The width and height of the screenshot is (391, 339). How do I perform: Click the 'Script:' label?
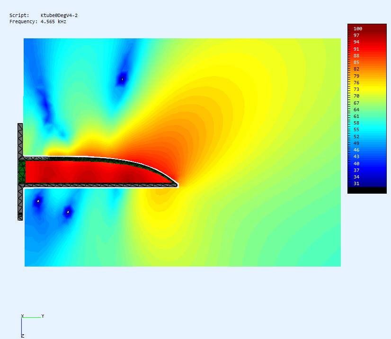tap(19, 16)
